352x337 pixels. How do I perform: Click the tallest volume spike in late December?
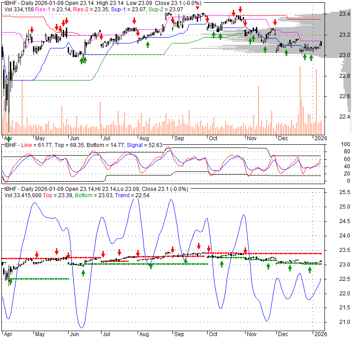300,100
